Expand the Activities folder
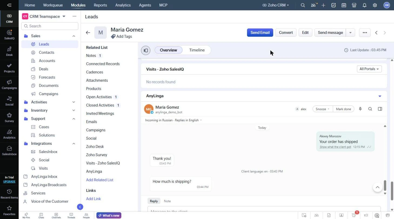This screenshot has height=219, width=394. (74, 102)
